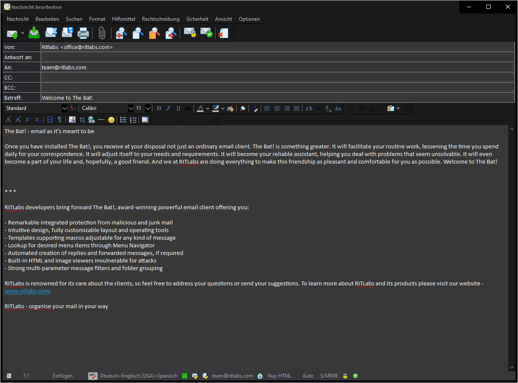This screenshot has height=383, width=518.
Task: Click the font dialog icon beside Standard
Action: [73, 108]
